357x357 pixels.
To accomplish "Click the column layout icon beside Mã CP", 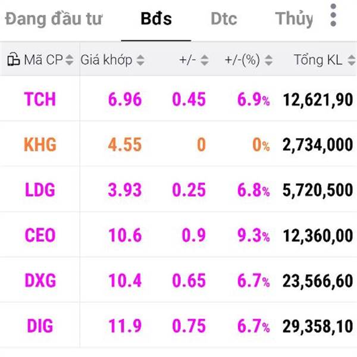I will (x=13, y=59).
